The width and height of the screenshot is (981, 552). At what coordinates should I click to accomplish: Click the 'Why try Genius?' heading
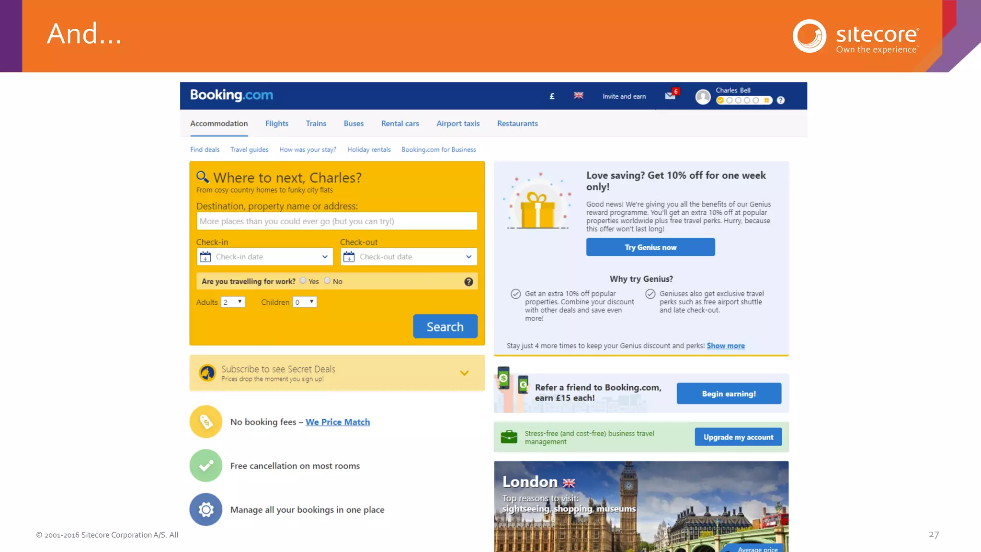click(641, 279)
